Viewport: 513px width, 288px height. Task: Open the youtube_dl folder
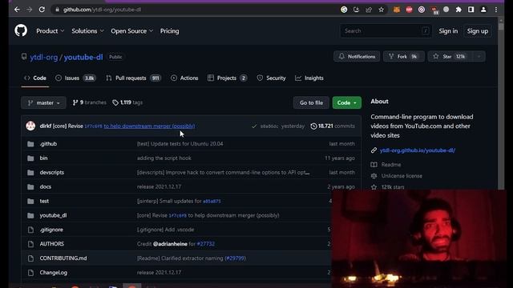pyautogui.click(x=53, y=215)
